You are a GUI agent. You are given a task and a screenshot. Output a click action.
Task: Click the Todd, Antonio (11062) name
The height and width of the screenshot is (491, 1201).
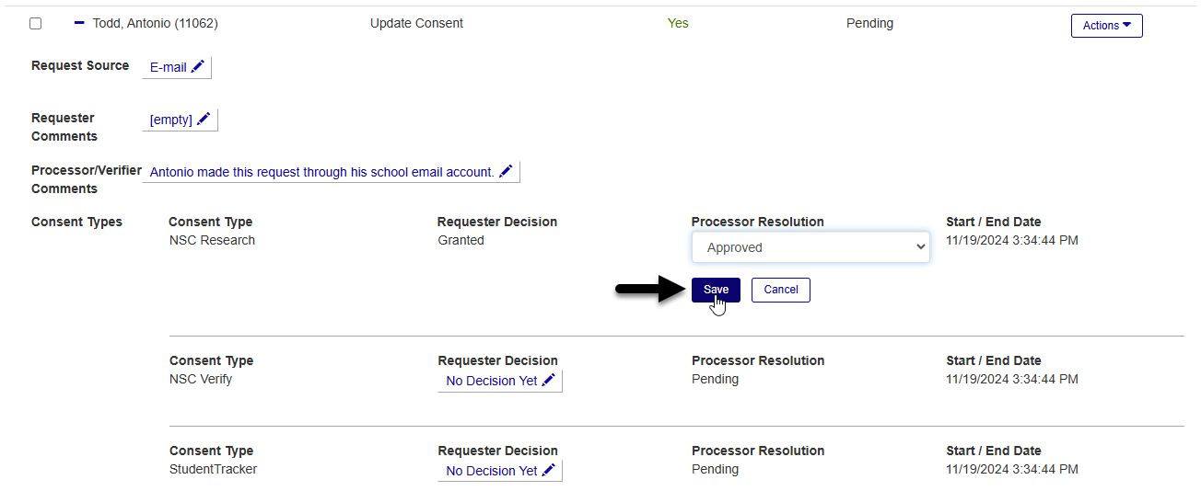click(155, 24)
